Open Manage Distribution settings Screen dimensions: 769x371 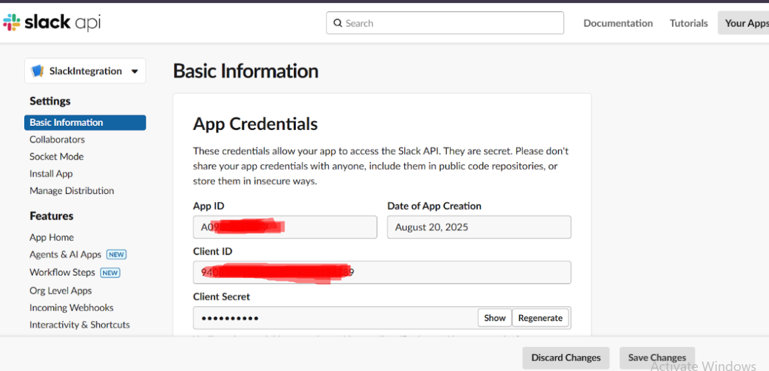(71, 191)
